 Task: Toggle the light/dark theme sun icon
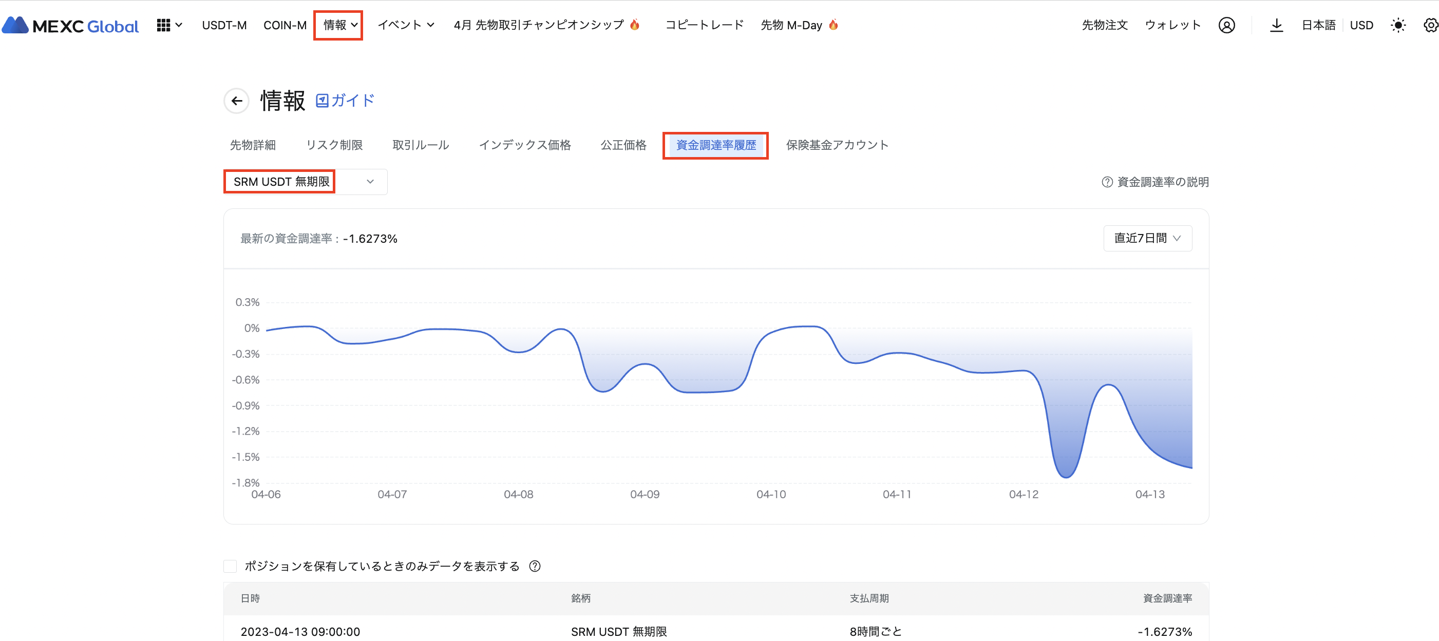click(x=1398, y=25)
